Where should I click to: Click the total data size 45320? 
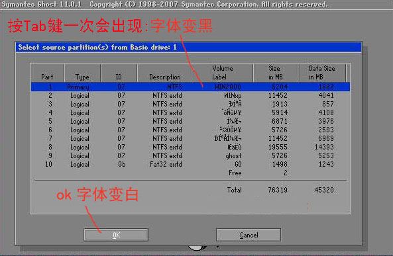324,190
